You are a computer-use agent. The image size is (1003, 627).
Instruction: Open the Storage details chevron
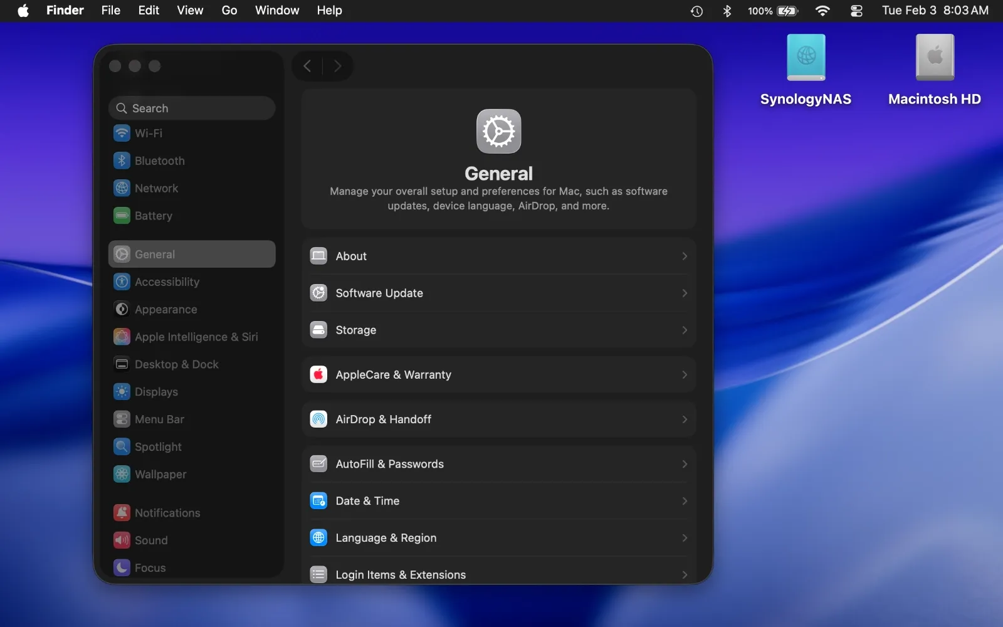point(684,330)
